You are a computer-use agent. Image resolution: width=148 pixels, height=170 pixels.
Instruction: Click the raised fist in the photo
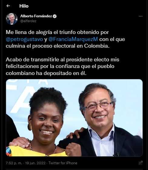pos(73,149)
